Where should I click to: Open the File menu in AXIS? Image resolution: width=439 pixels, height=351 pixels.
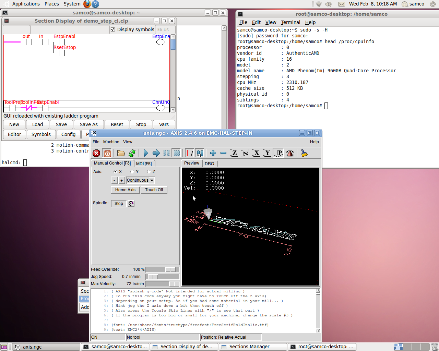(96, 142)
